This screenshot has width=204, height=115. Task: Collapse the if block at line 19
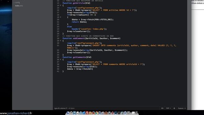coord(61,17)
